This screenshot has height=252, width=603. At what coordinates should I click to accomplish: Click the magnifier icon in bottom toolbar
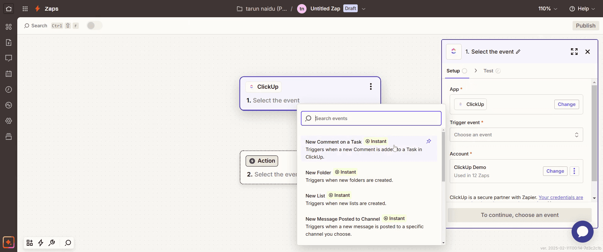pos(68,243)
